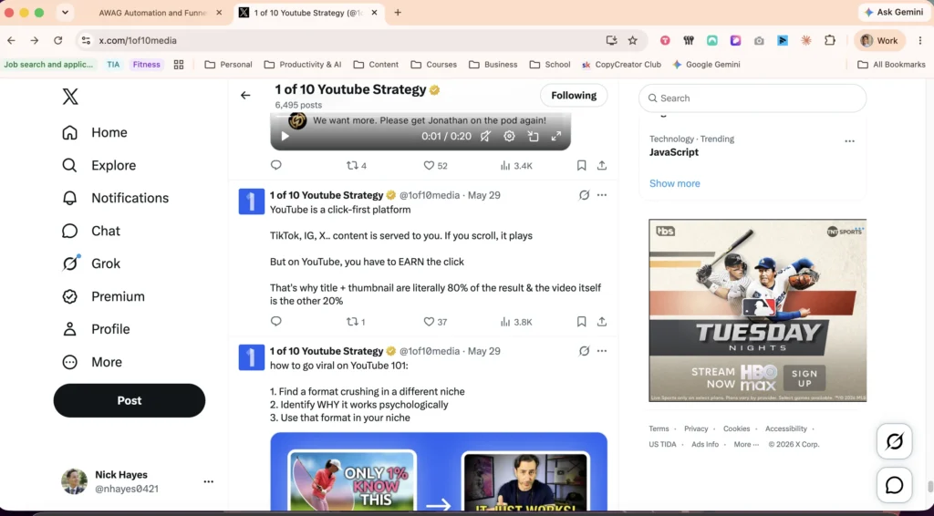Reply to the video post
934x516 pixels.
point(275,165)
